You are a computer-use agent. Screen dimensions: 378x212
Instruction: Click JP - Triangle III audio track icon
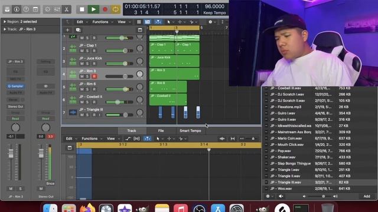(73, 112)
